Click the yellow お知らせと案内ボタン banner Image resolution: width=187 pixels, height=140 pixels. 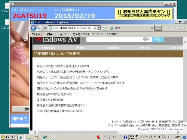(144, 13)
